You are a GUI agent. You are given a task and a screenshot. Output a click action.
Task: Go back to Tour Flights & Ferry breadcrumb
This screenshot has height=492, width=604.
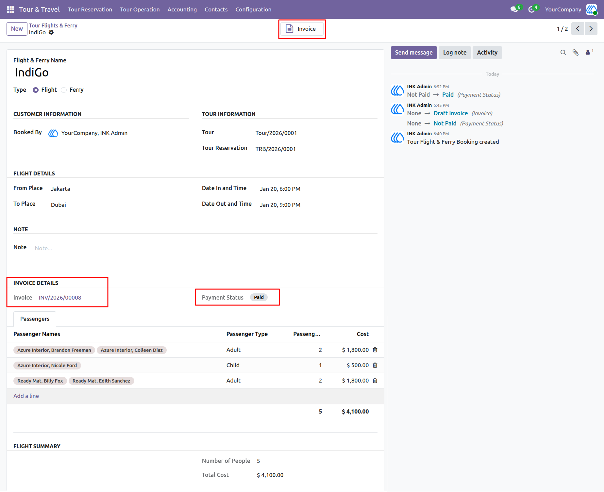point(53,25)
